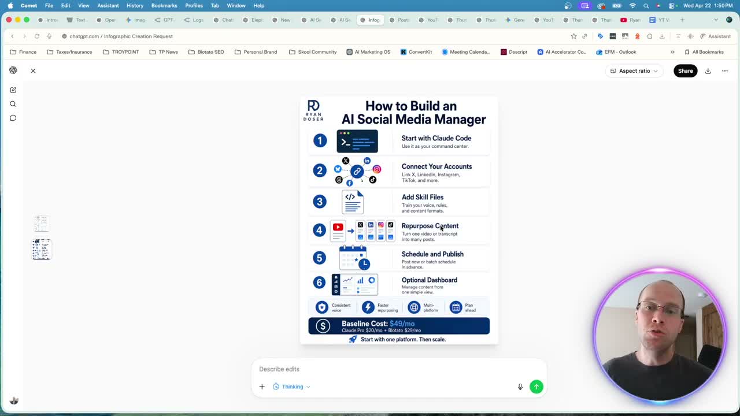The height and width of the screenshot is (416, 740).
Task: Go forward with the browser forward arrow
Action: (24, 36)
